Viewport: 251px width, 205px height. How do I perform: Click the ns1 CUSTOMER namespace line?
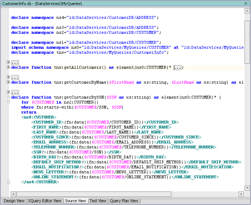86,42
